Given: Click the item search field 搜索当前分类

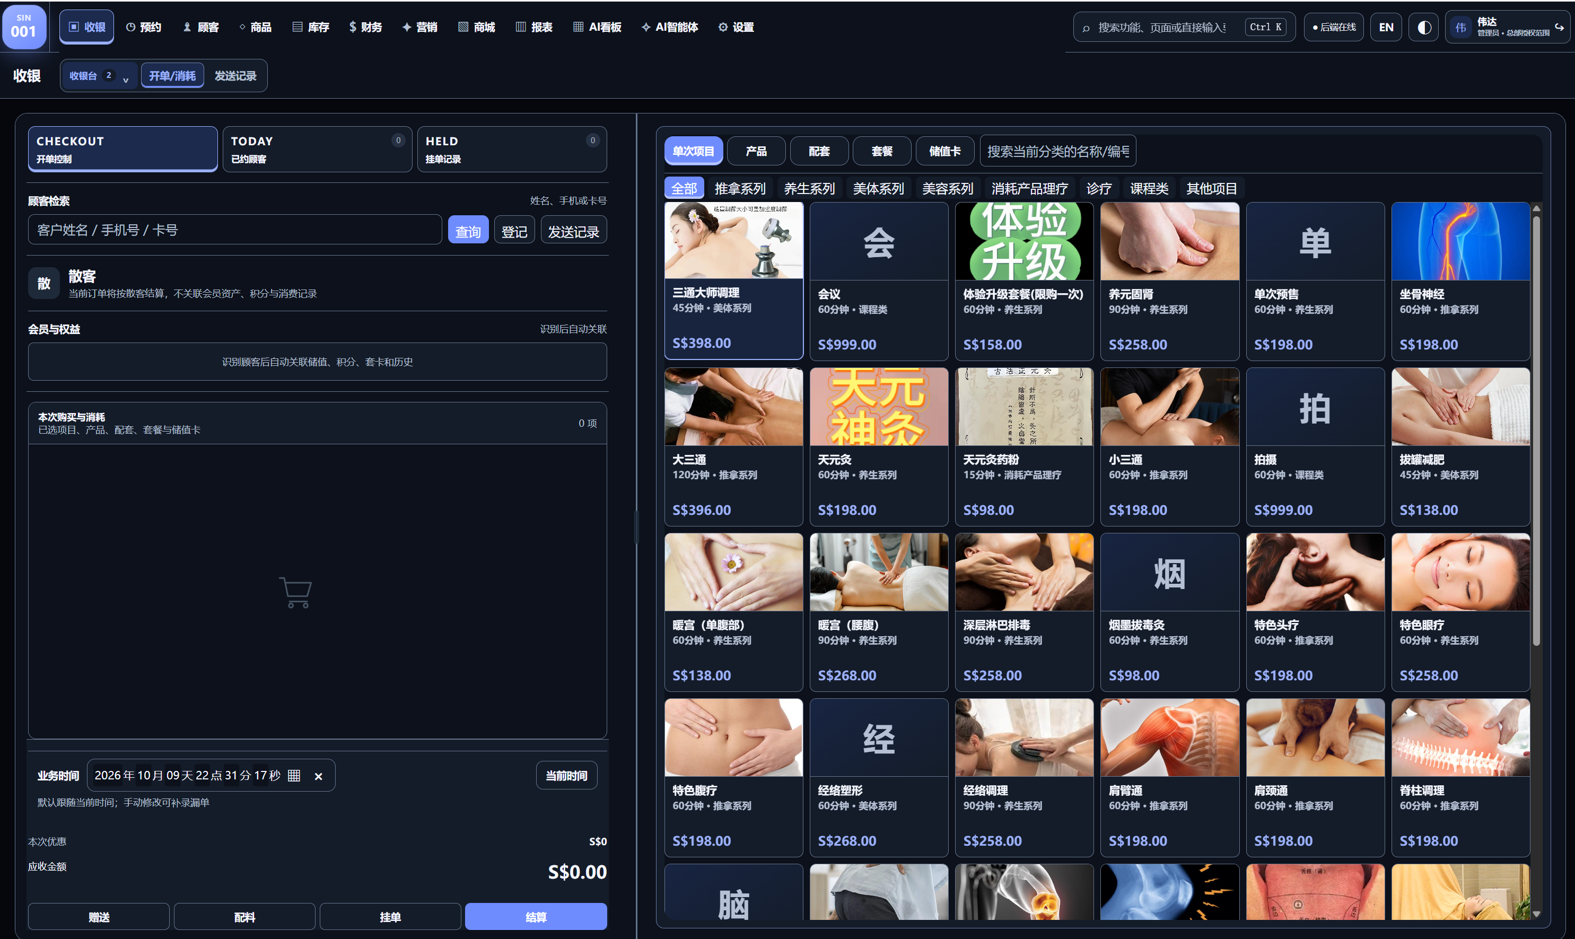Looking at the screenshot, I should point(1058,151).
